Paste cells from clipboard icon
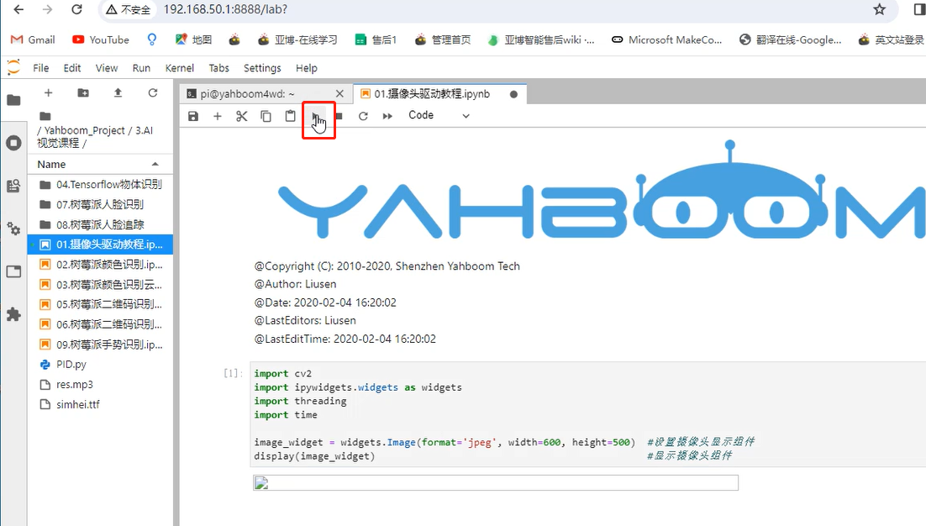Viewport: 926px width, 526px height. click(290, 116)
